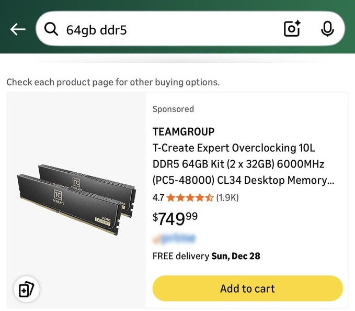Screen dimensions: 355x311
Task: Select the TEAMGROUP brand name
Action: click(x=184, y=131)
